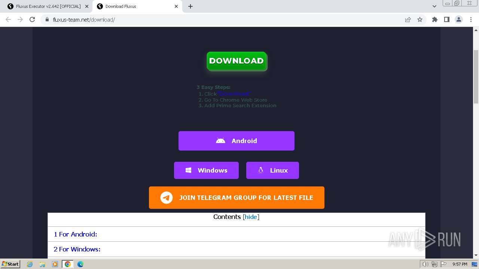Click the show desktop tray icon

(474, 264)
